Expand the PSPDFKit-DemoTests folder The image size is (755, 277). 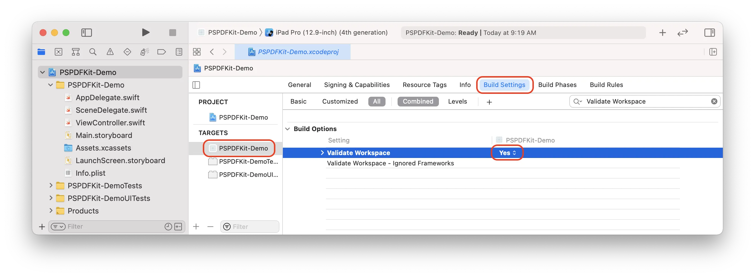51,185
